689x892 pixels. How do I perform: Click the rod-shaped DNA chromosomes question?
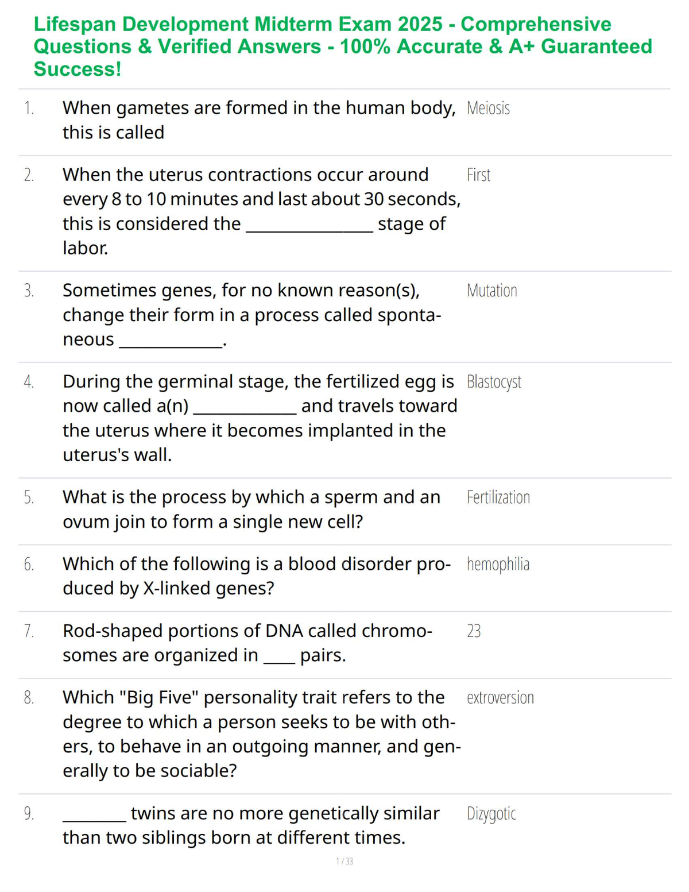[x=247, y=643]
